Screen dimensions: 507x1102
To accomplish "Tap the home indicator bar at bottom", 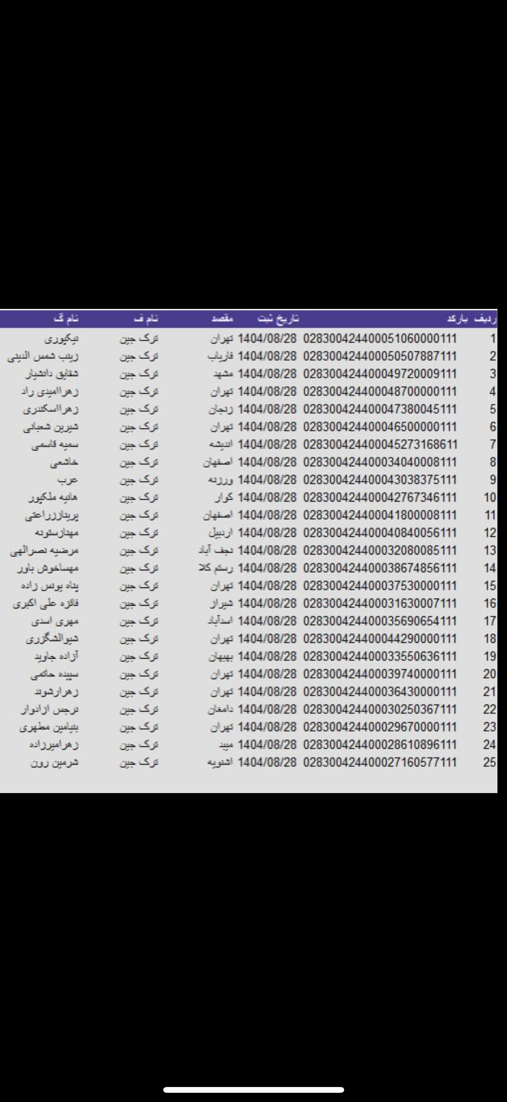I will tap(253, 1089).
